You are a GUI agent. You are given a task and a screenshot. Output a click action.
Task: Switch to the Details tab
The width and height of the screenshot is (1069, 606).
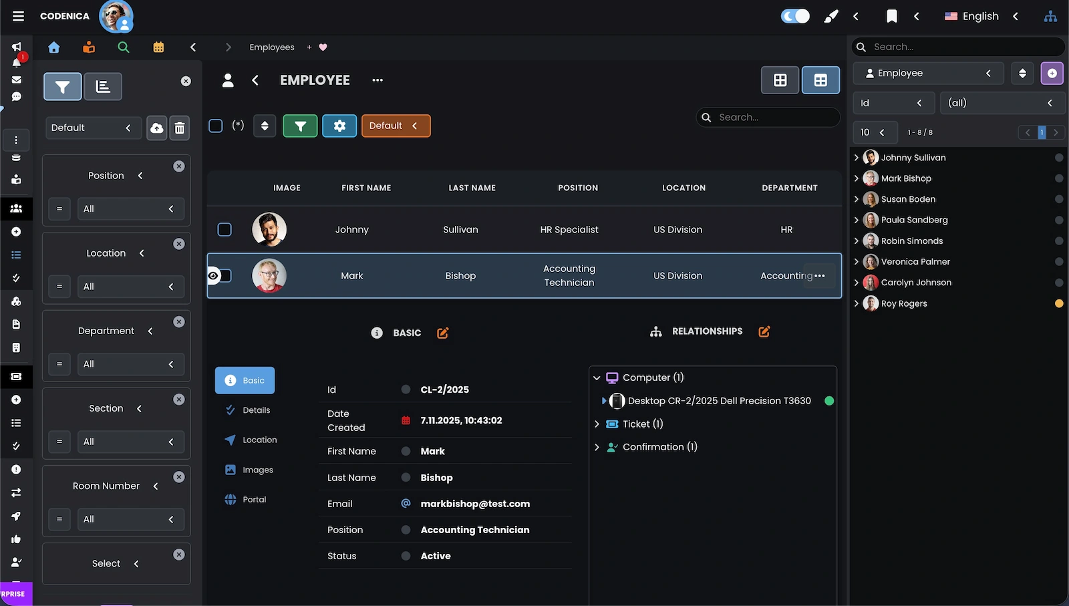pyautogui.click(x=256, y=410)
